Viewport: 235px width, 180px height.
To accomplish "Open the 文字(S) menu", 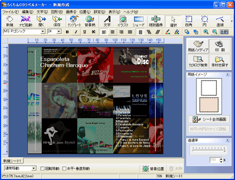I will point(42,12).
